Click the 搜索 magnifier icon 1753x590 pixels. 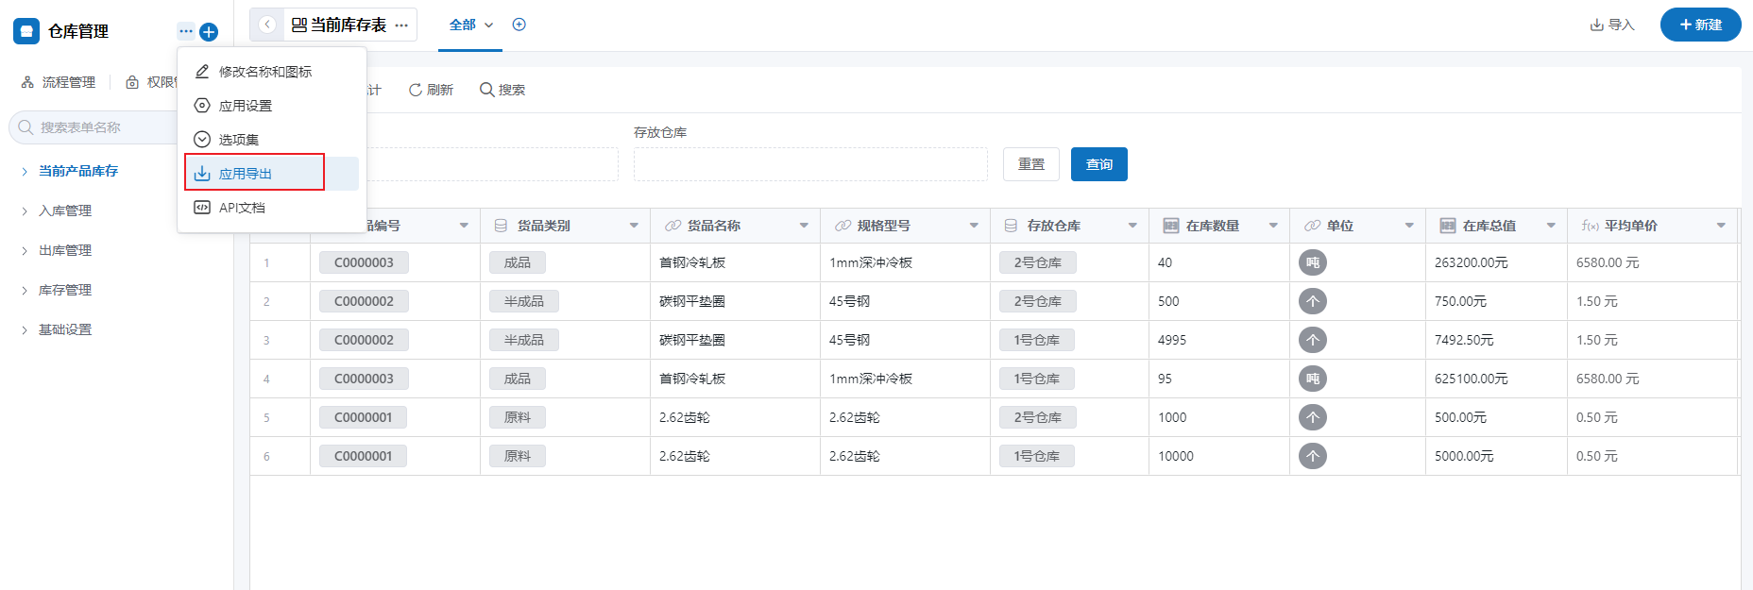486,90
